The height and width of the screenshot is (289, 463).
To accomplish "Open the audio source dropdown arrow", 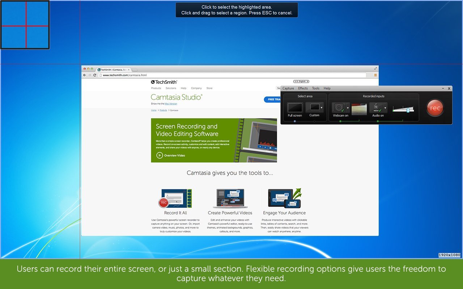I will pos(385,108).
